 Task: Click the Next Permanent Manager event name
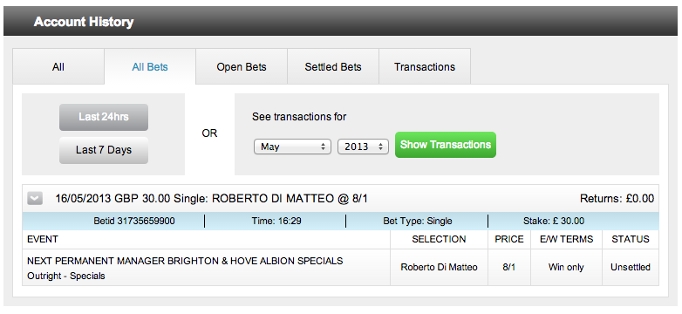[x=185, y=261]
